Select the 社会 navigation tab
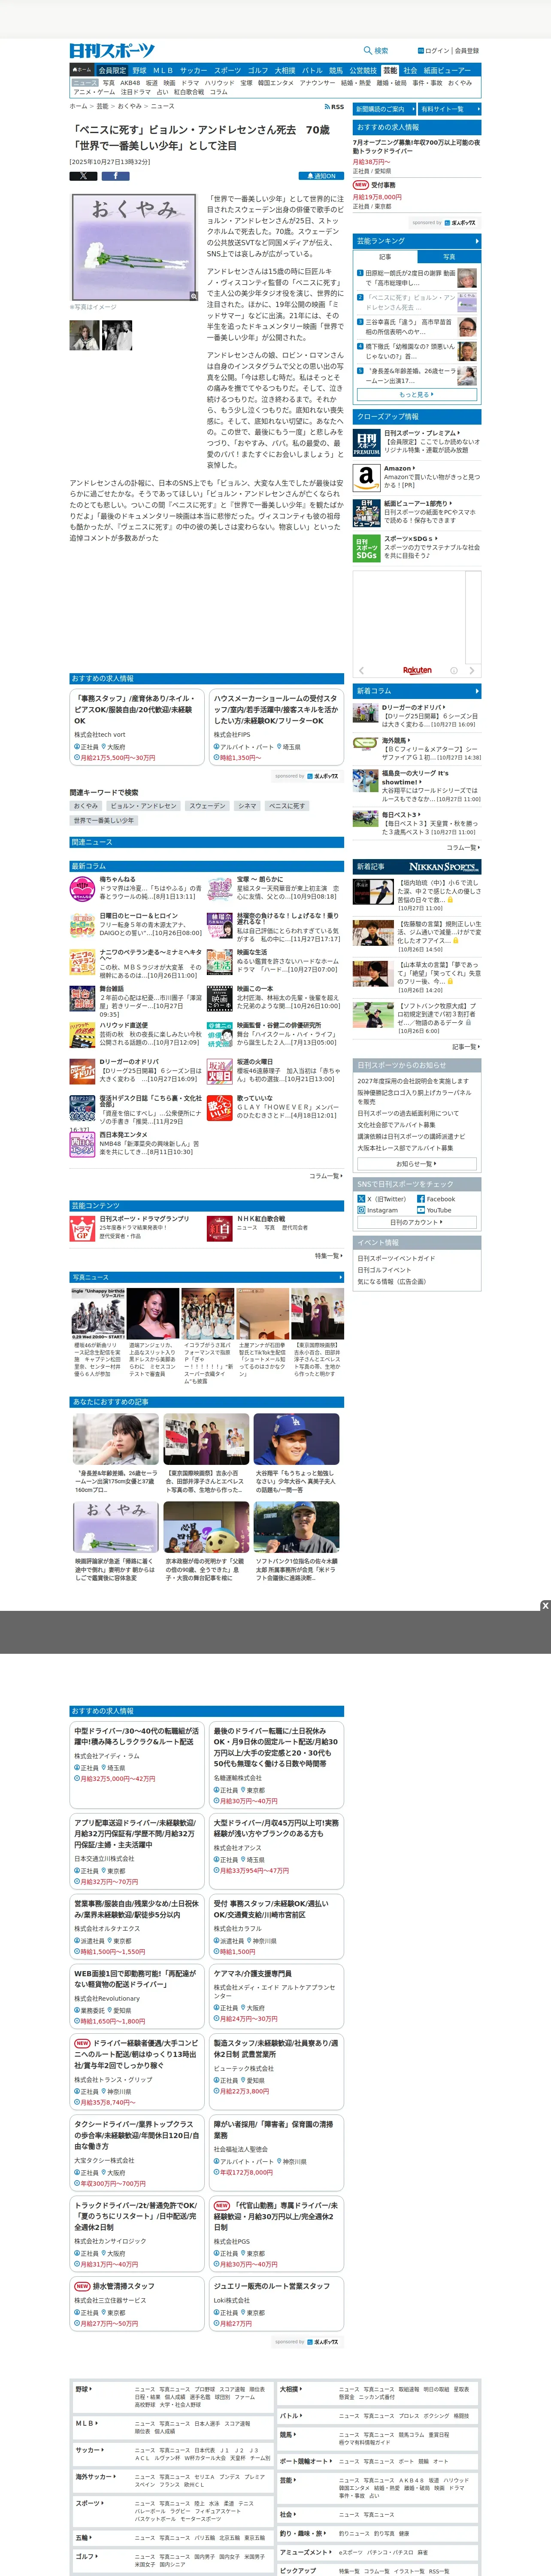 click(410, 71)
